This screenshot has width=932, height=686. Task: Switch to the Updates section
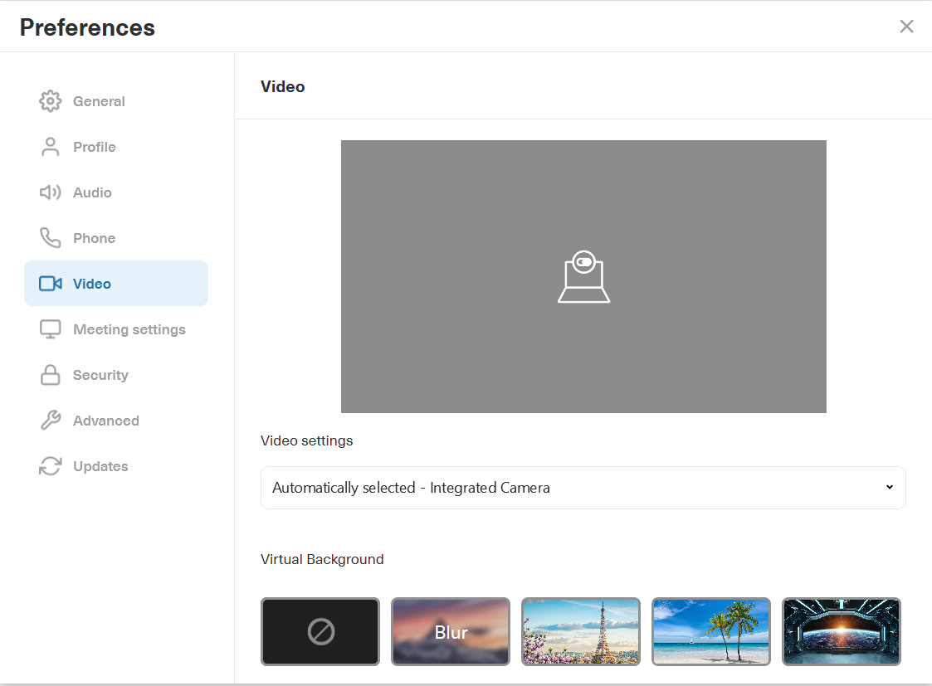pyautogui.click(x=100, y=465)
